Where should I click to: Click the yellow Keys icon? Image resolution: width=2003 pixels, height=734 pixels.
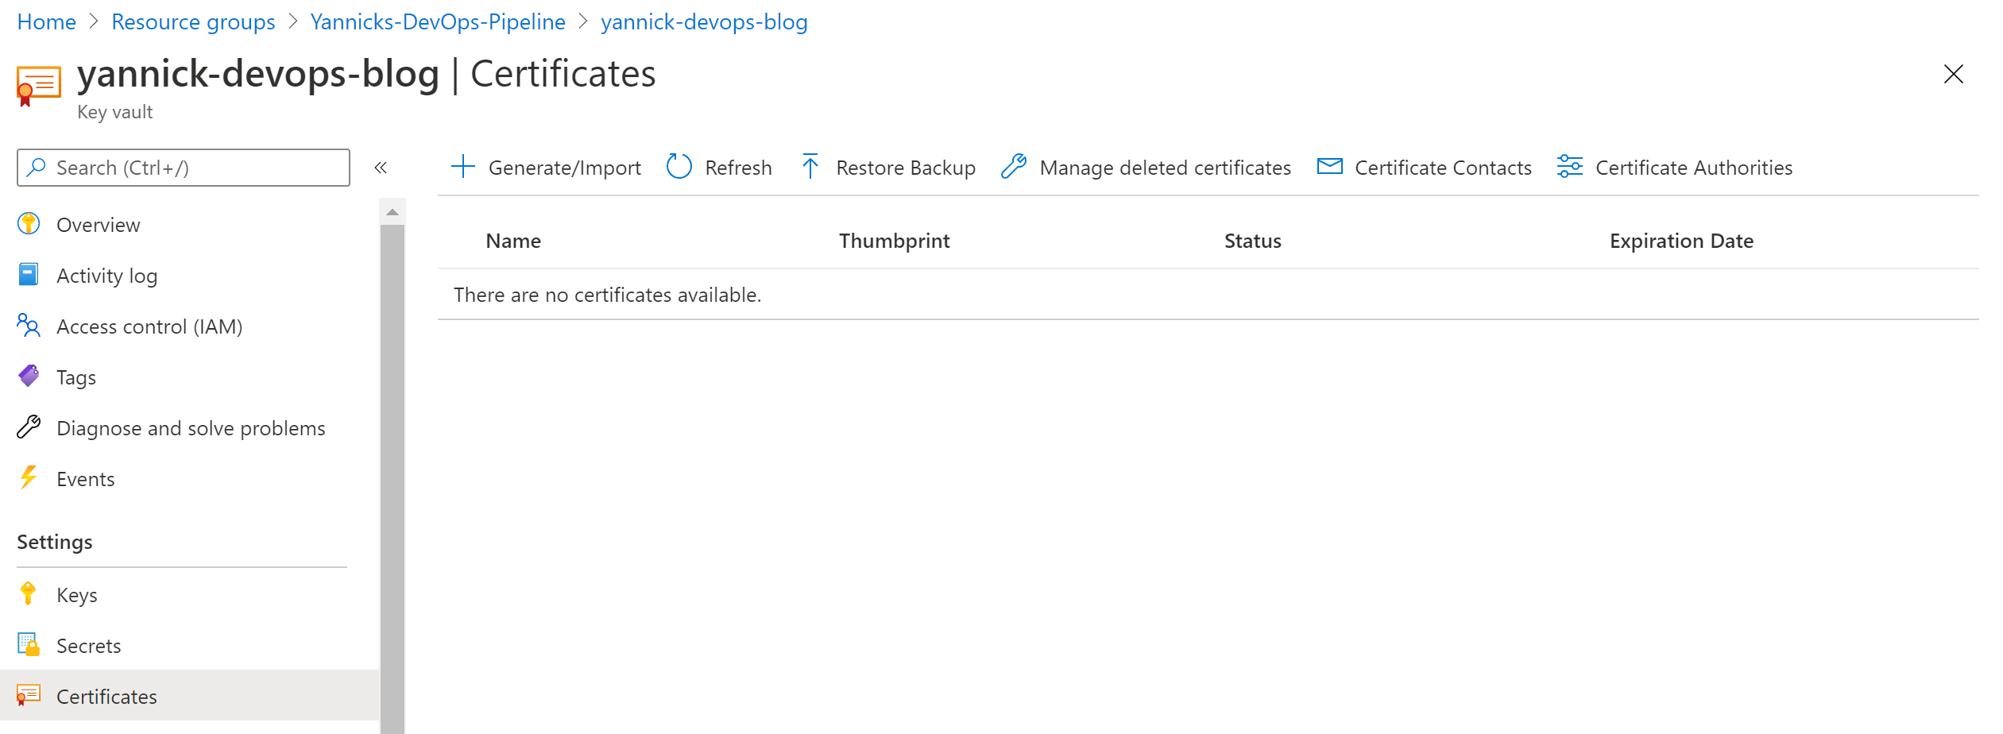[x=29, y=594]
